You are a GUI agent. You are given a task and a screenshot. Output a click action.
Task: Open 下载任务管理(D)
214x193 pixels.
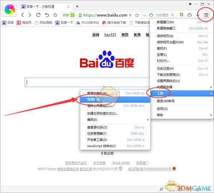click(182, 75)
